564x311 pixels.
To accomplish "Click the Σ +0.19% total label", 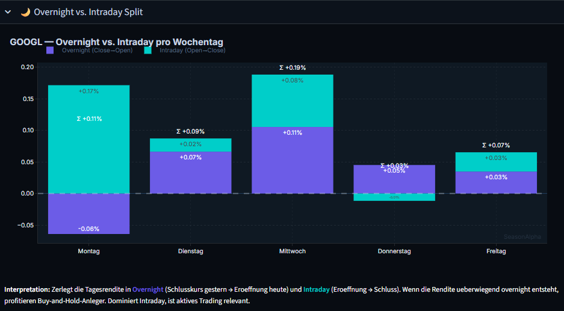I will (293, 67).
